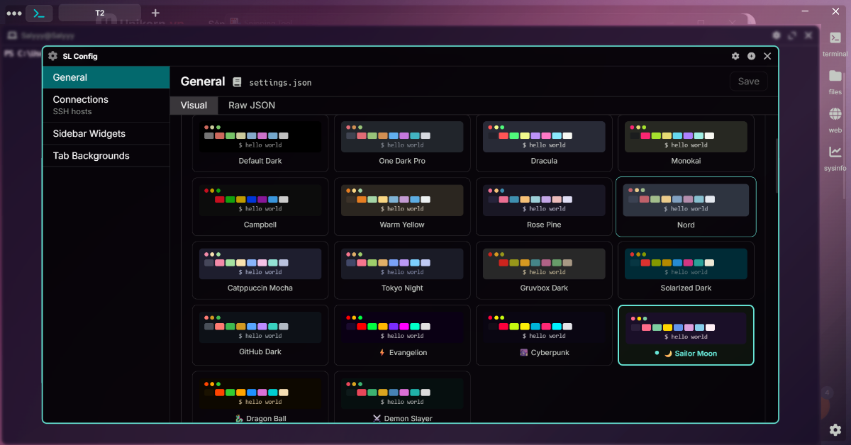Click the settings gear at the bottom-right corner
This screenshot has width=851, height=445.
coord(835,429)
